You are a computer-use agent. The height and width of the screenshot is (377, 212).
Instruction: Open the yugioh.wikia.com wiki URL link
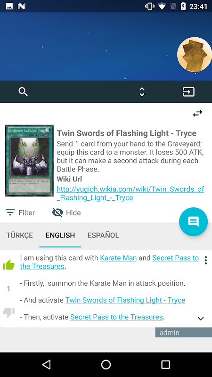coord(130,193)
